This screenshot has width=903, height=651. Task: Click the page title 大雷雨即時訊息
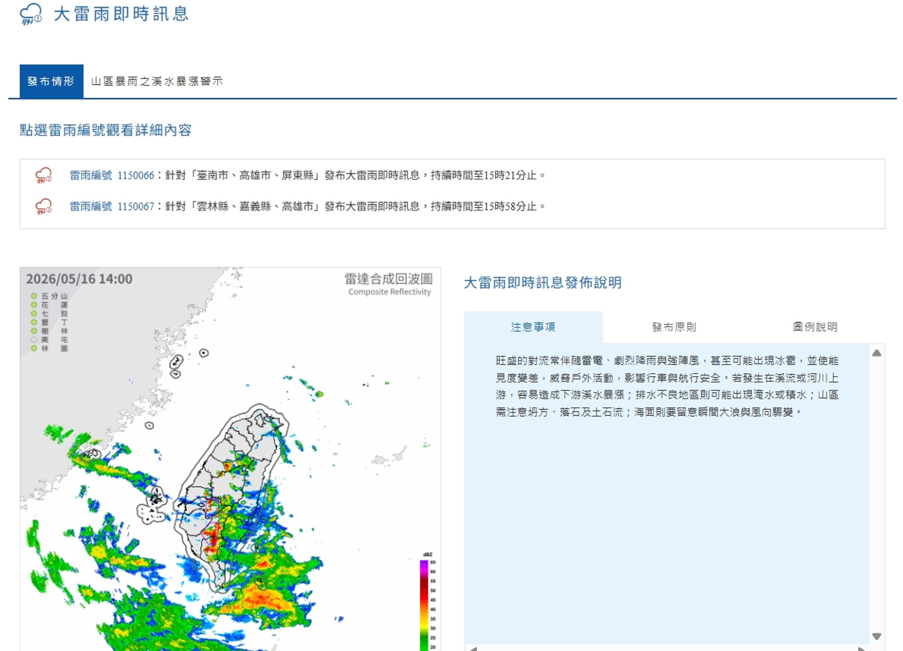pyautogui.click(x=121, y=14)
